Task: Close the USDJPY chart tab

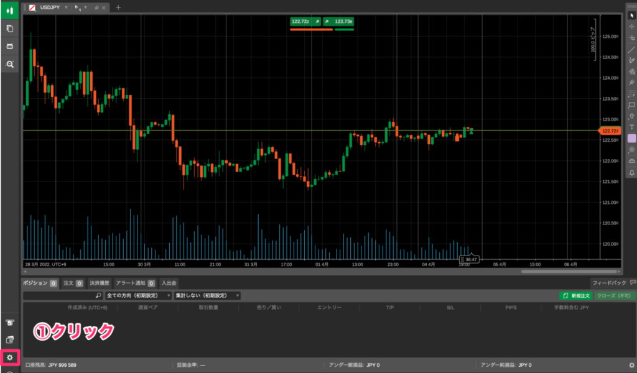Action: click(x=104, y=7)
